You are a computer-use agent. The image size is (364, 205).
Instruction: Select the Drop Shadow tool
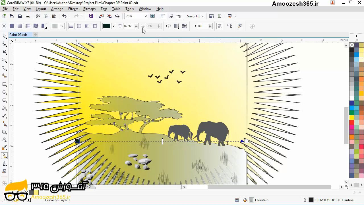5,132
